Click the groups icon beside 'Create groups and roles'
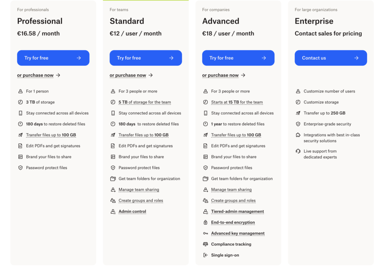This screenshot has width=387, height=276. [113, 200]
